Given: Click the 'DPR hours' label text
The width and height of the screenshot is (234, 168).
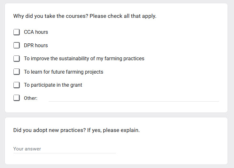Looking at the screenshot, I should (36, 45).
